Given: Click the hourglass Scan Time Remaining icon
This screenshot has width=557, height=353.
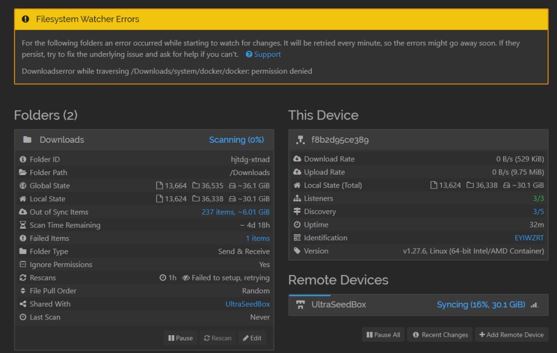Looking at the screenshot, I should (23, 225).
